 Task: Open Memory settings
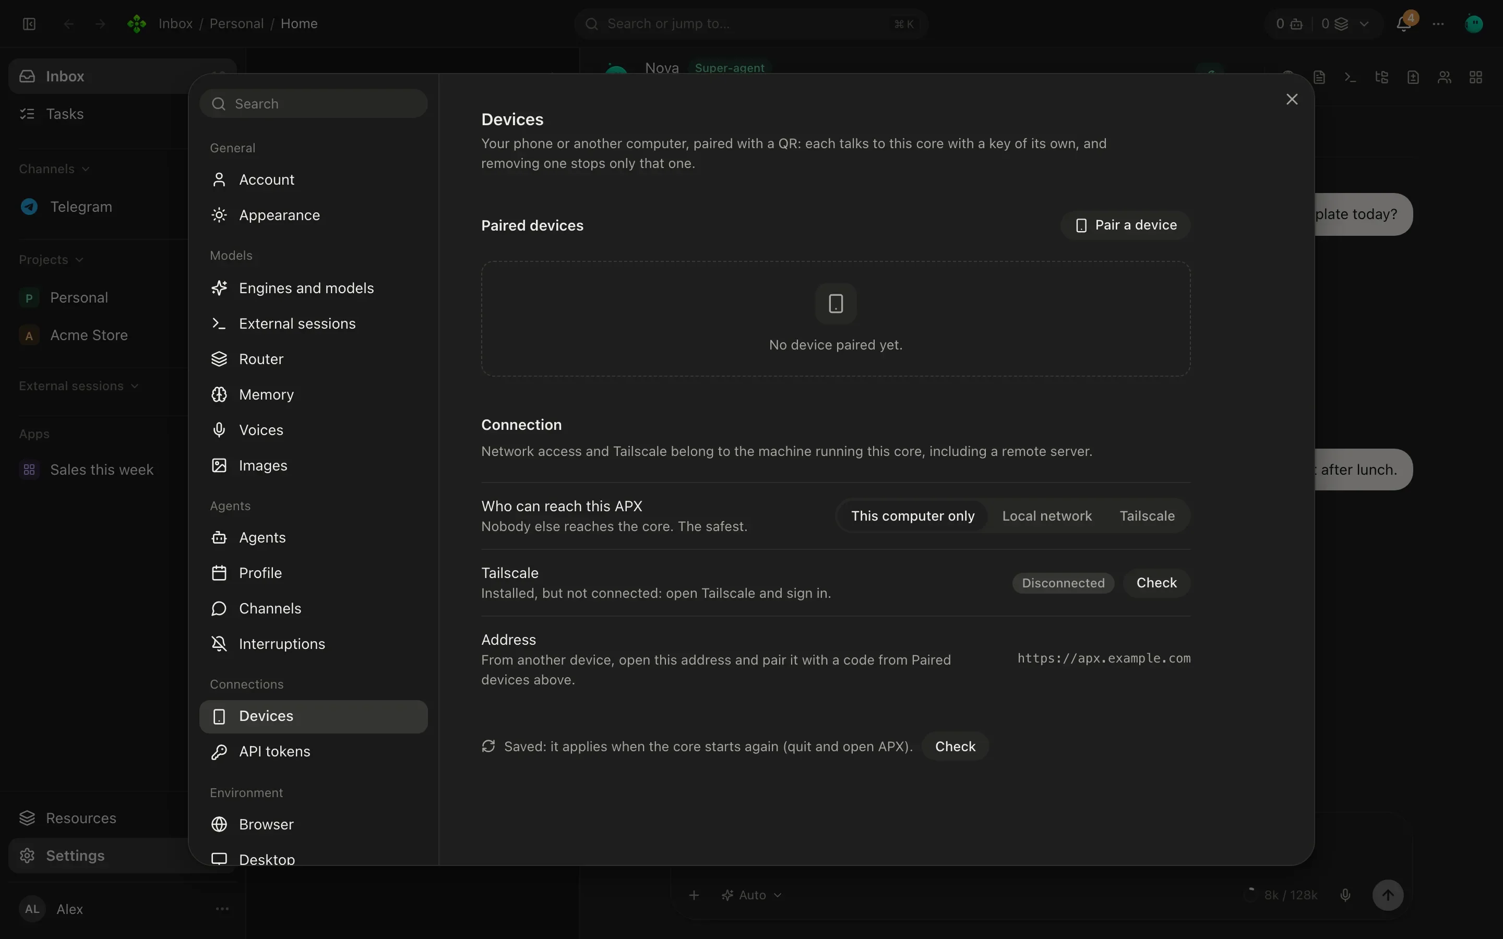click(313, 394)
